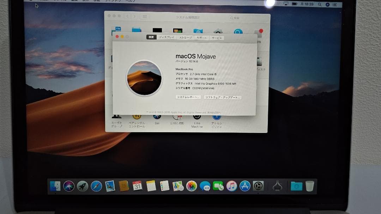Open Time Machine preferences icon
The height and width of the screenshot is (214, 381).
pyautogui.click(x=196, y=116)
